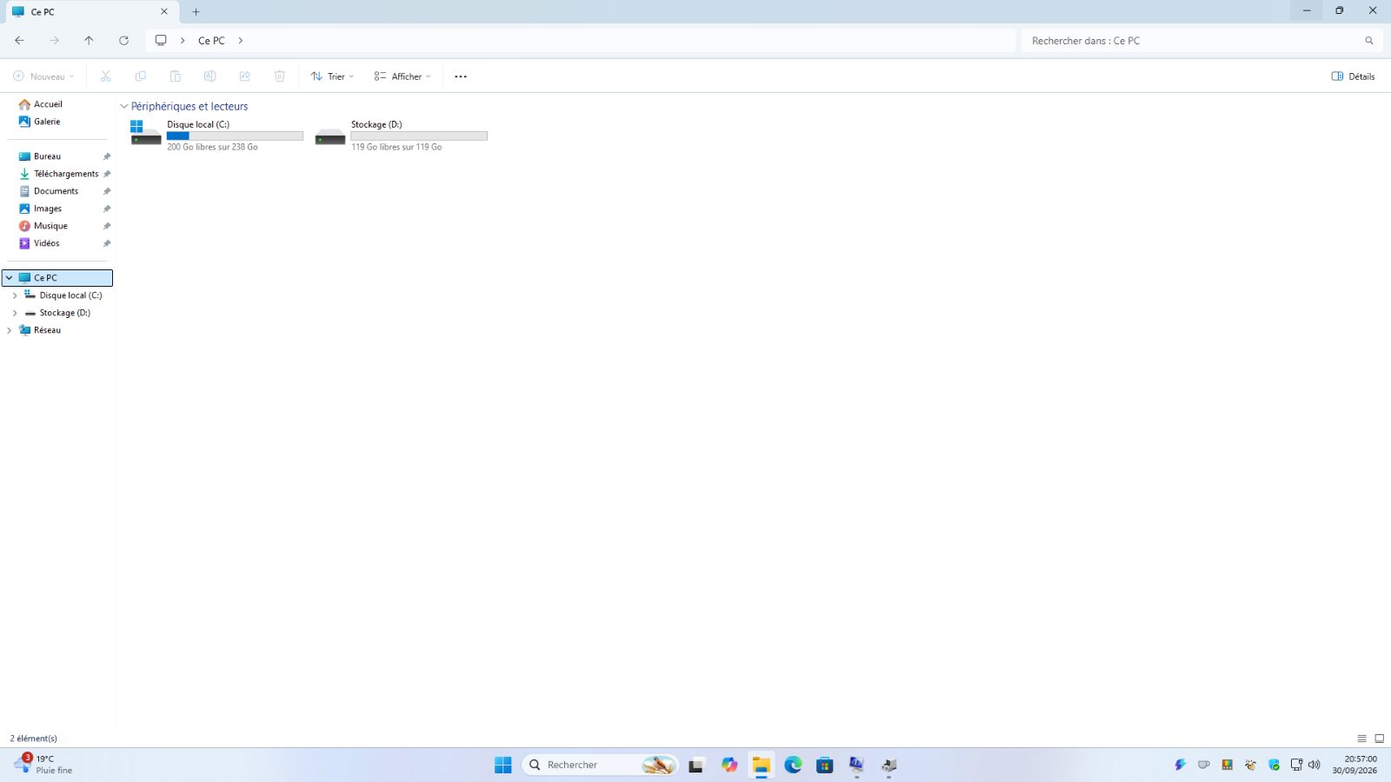Click the Share icon in toolbar
This screenshot has width=1391, height=782.
pos(245,76)
